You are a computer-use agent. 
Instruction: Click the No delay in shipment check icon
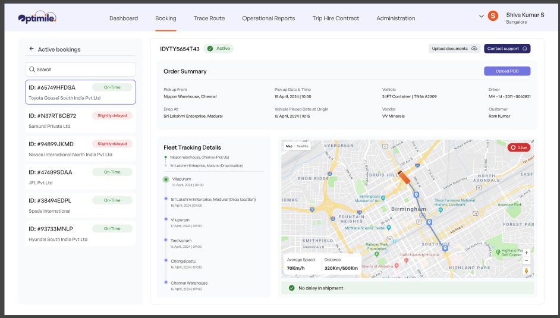click(291, 288)
